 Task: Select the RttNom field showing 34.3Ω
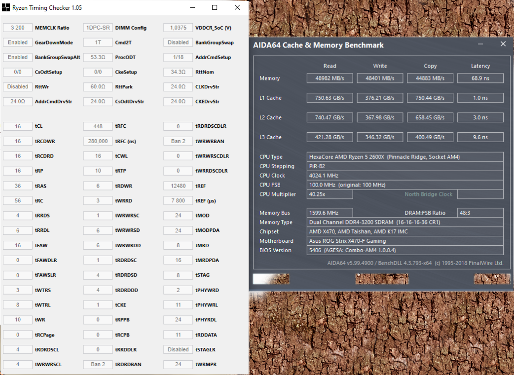178,72
